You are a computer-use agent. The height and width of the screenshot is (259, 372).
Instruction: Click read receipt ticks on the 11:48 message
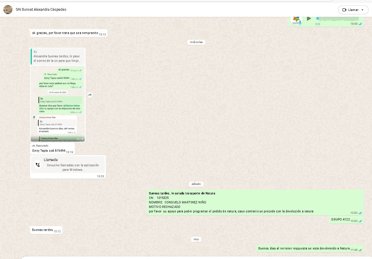(x=360, y=250)
